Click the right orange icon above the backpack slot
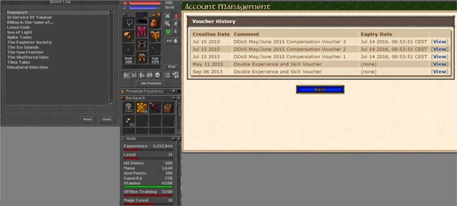The height and width of the screenshot is (206, 457). pos(159,14)
